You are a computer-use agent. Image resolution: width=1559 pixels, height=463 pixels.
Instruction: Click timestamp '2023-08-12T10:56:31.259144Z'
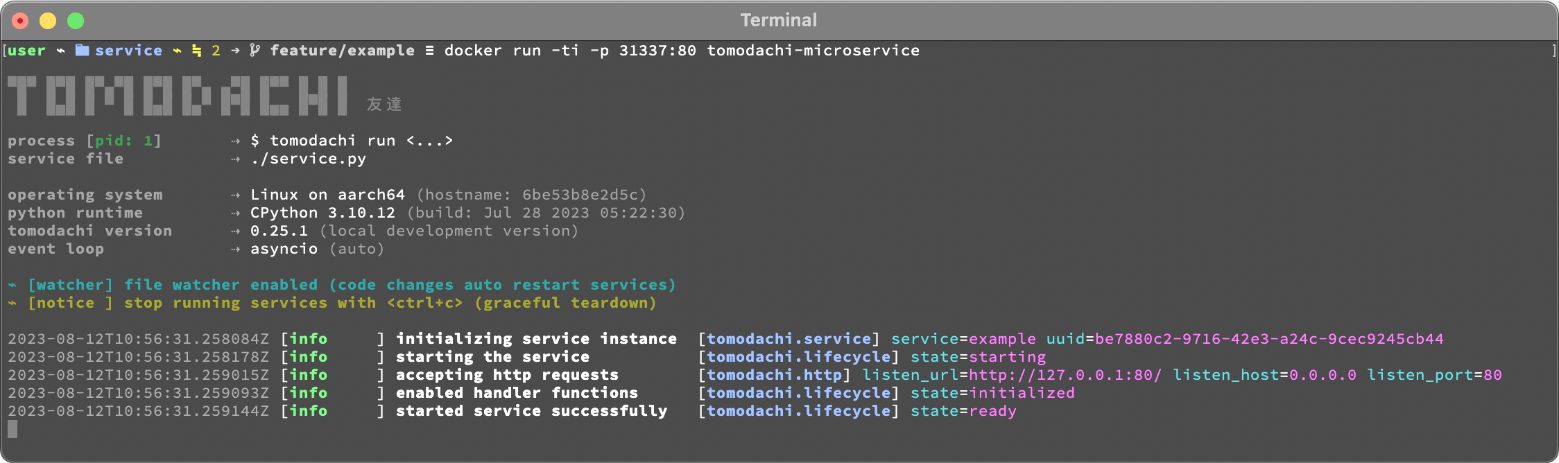[138, 411]
